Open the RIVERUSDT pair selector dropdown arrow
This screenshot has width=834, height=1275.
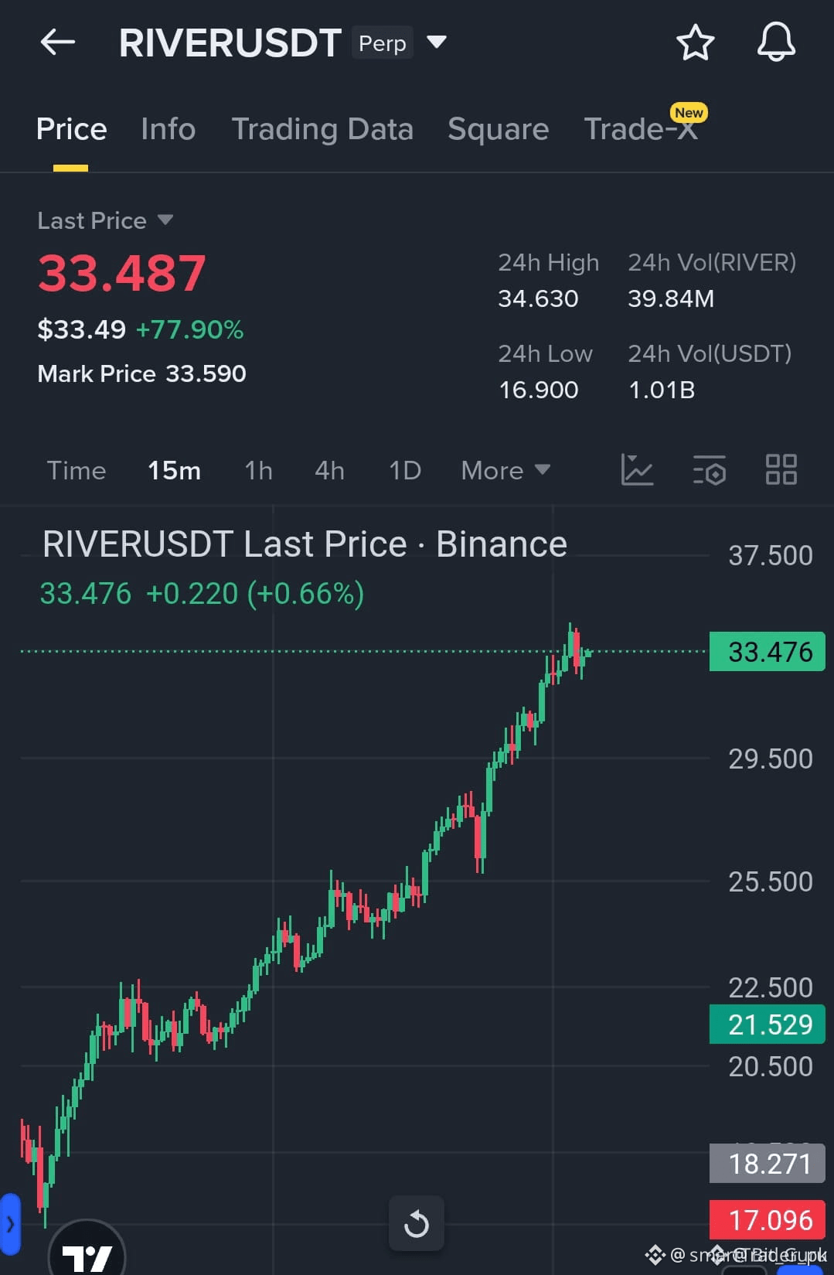[x=437, y=42]
